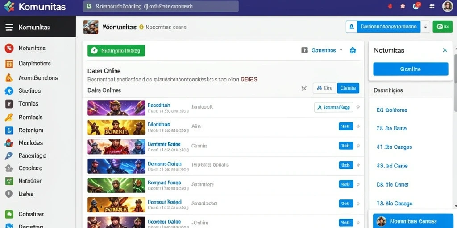Open Tonnies in the left sidebar
The image size is (457, 228).
coord(28,103)
